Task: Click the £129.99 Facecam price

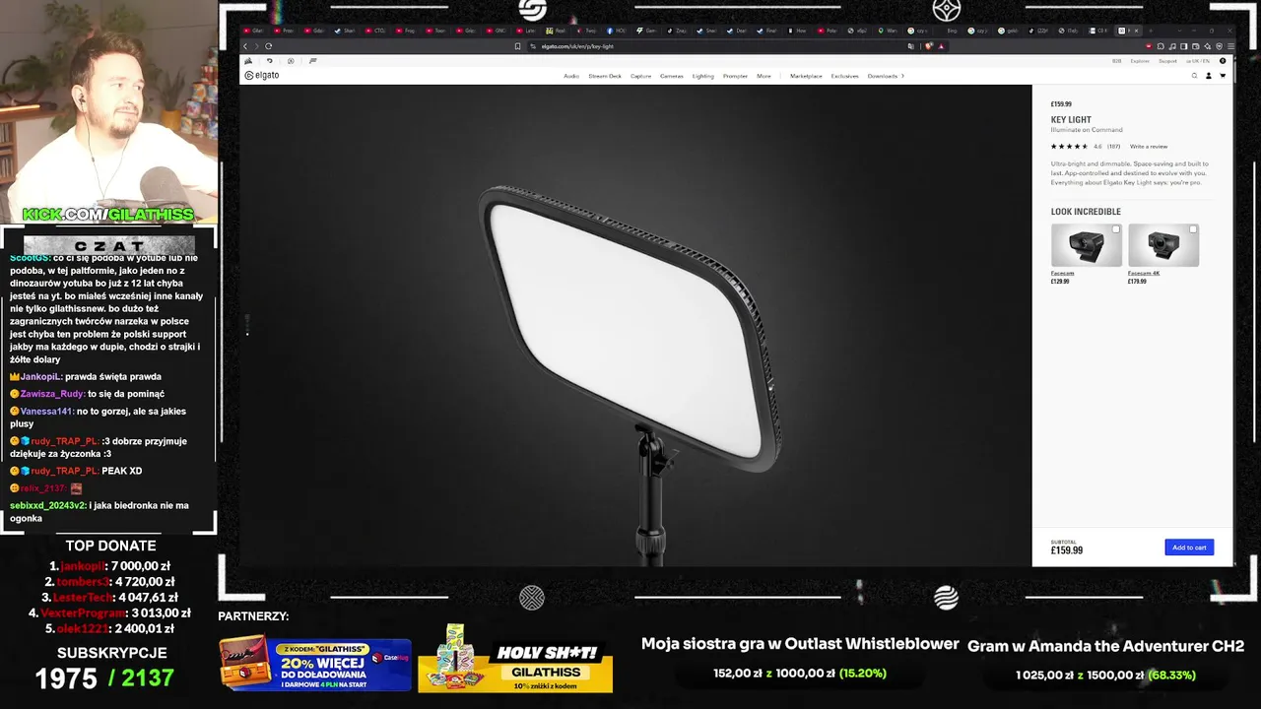Action: [x=1060, y=282]
